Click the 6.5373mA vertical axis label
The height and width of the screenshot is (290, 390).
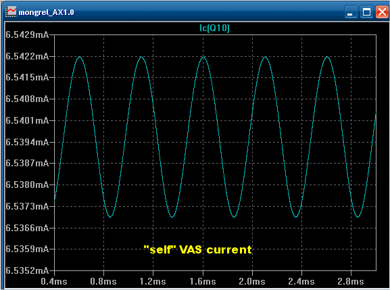tap(27, 206)
